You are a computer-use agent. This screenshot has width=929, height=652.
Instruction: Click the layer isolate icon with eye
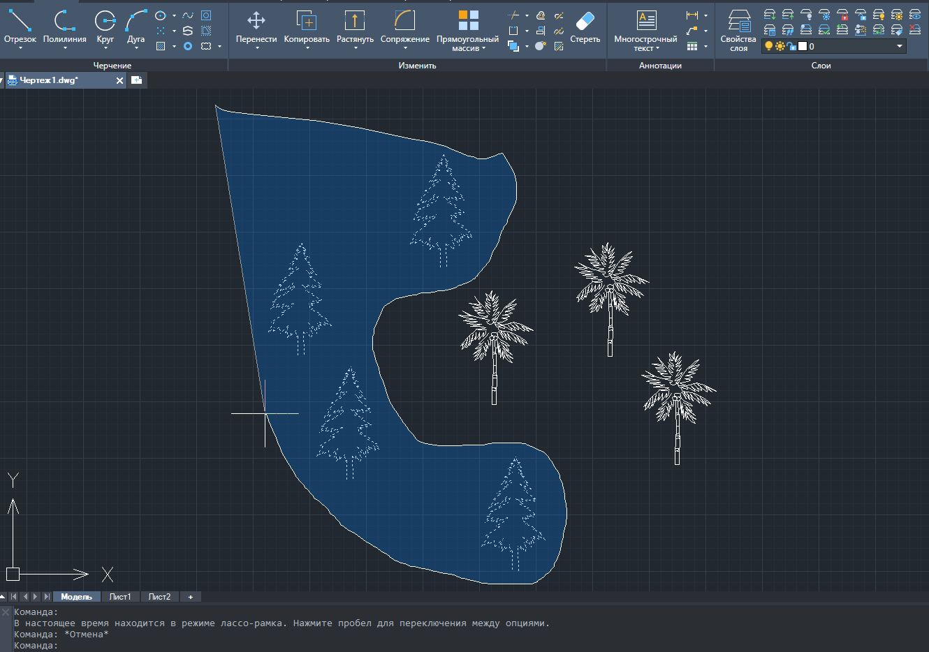[x=915, y=15]
